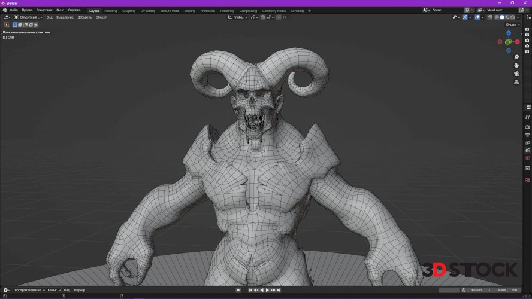Choose the subtract selection mode icon

click(x=25, y=25)
